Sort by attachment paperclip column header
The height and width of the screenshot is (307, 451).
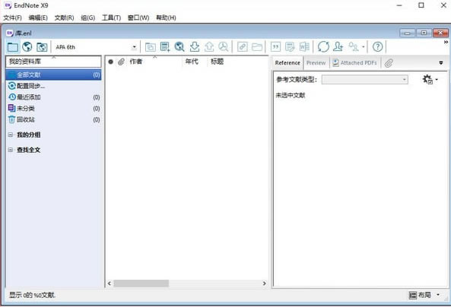[121, 62]
